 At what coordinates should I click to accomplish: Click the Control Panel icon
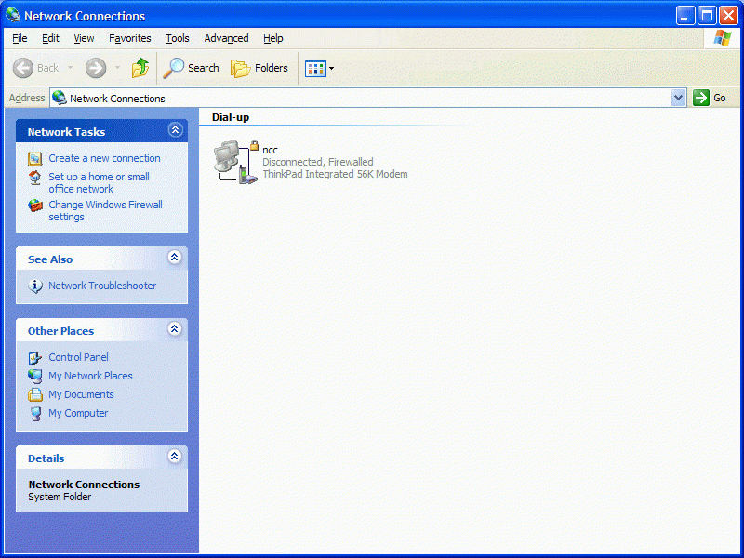click(x=35, y=358)
